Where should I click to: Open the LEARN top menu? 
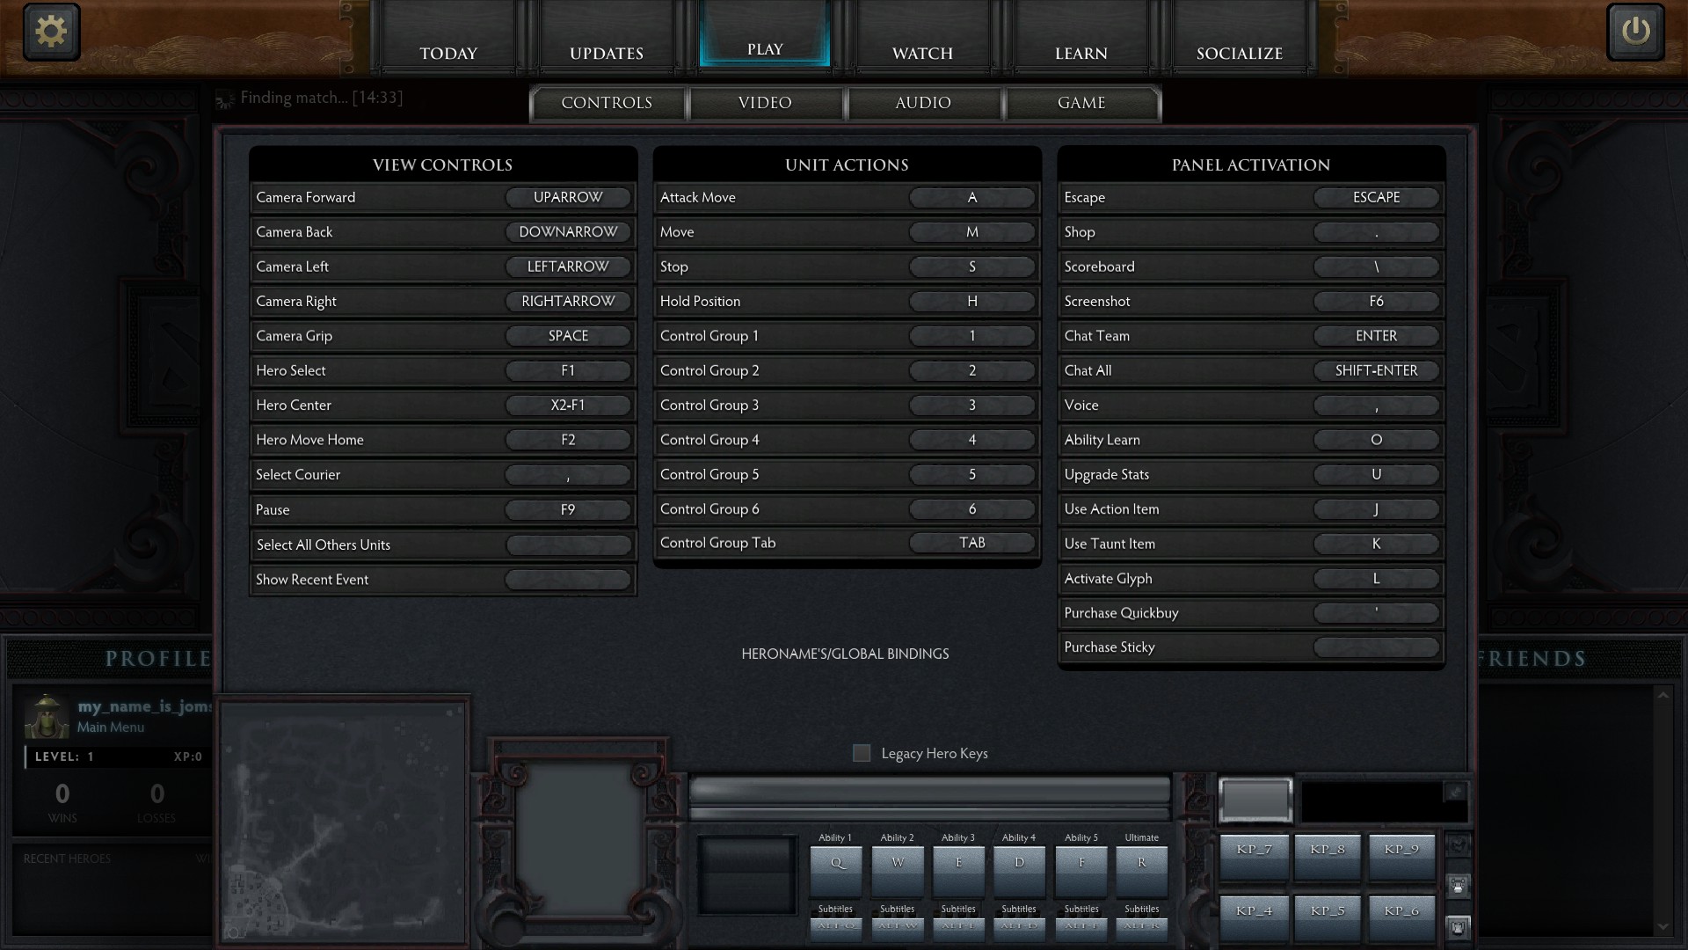(x=1080, y=53)
